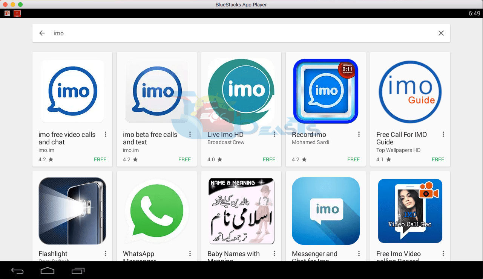483x279 pixels.
Task: Open the imo free video calls app icon
Action: click(72, 91)
